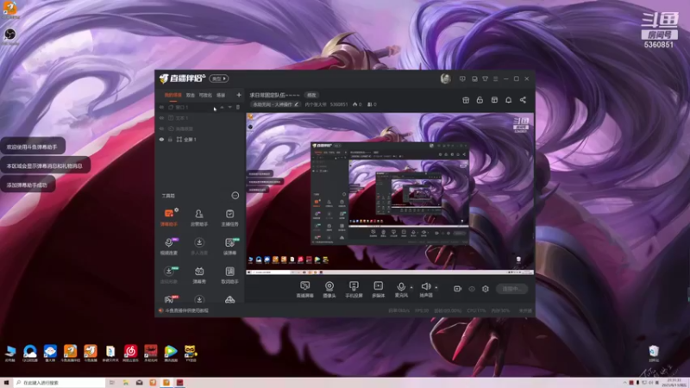Image resolution: width=690 pixels, height=388 pixels.
Task: Add a new scene with plus button
Action: (x=239, y=95)
